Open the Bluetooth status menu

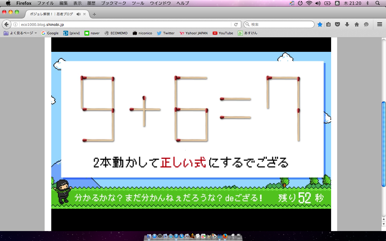(368, 3)
